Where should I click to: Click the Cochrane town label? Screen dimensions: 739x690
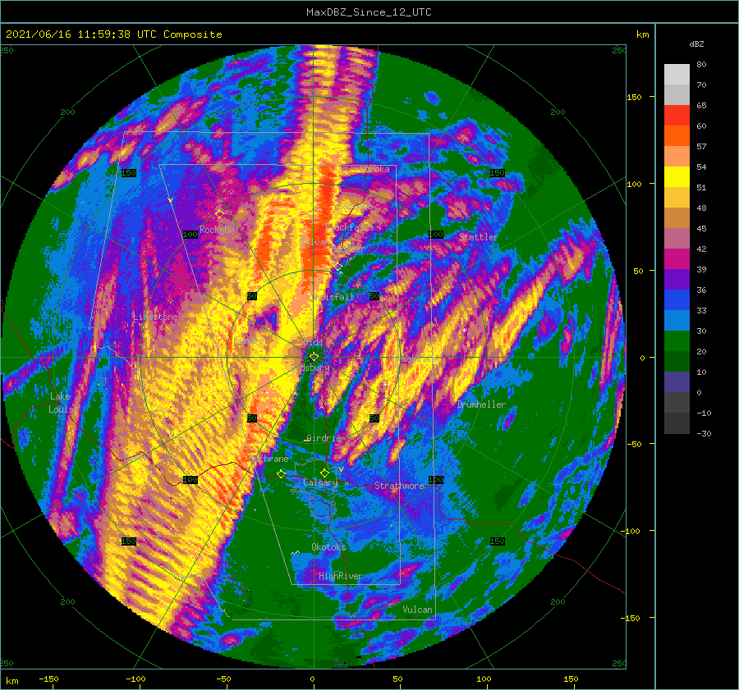(x=269, y=459)
